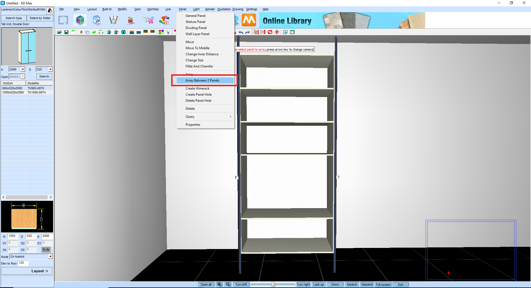The image size is (531, 288).
Task: Click the object information icon
Action: pyautogui.click(x=123, y=32)
